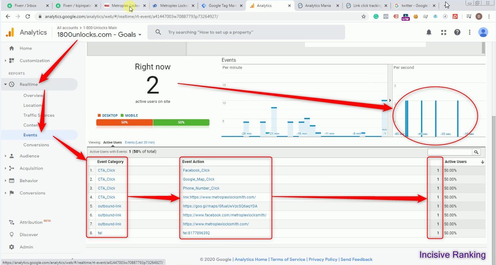
Task: Click the facebook.com/metroplexlocksmith event action
Action: [x=225, y=215]
